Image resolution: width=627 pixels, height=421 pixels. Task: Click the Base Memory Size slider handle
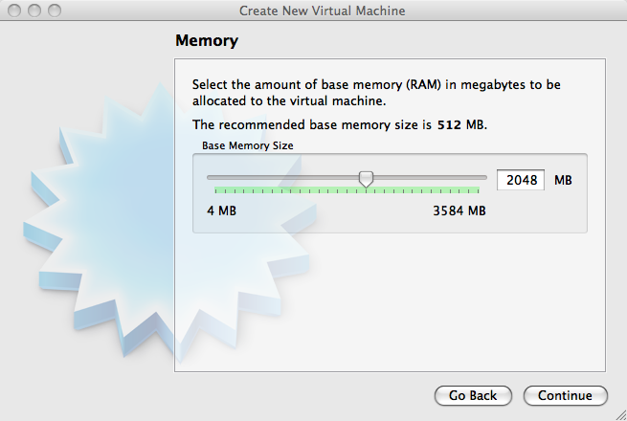365,179
